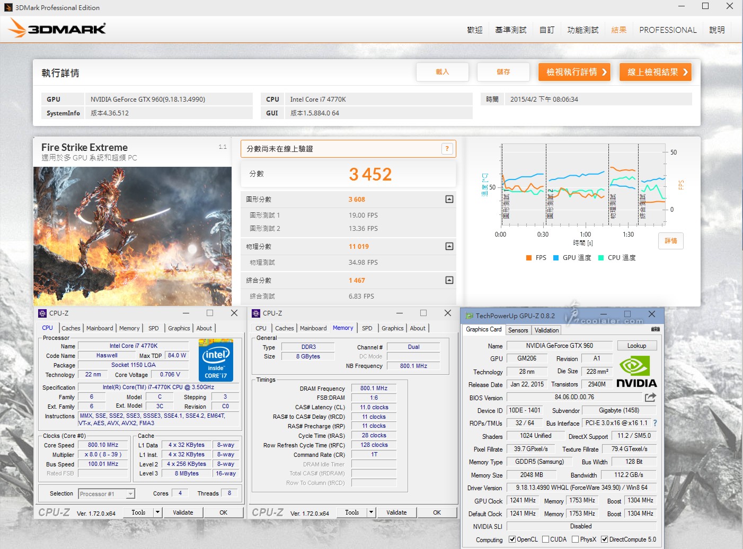Click the CPU-Z app icon in Memory window title
743x549 pixels.
click(x=256, y=313)
